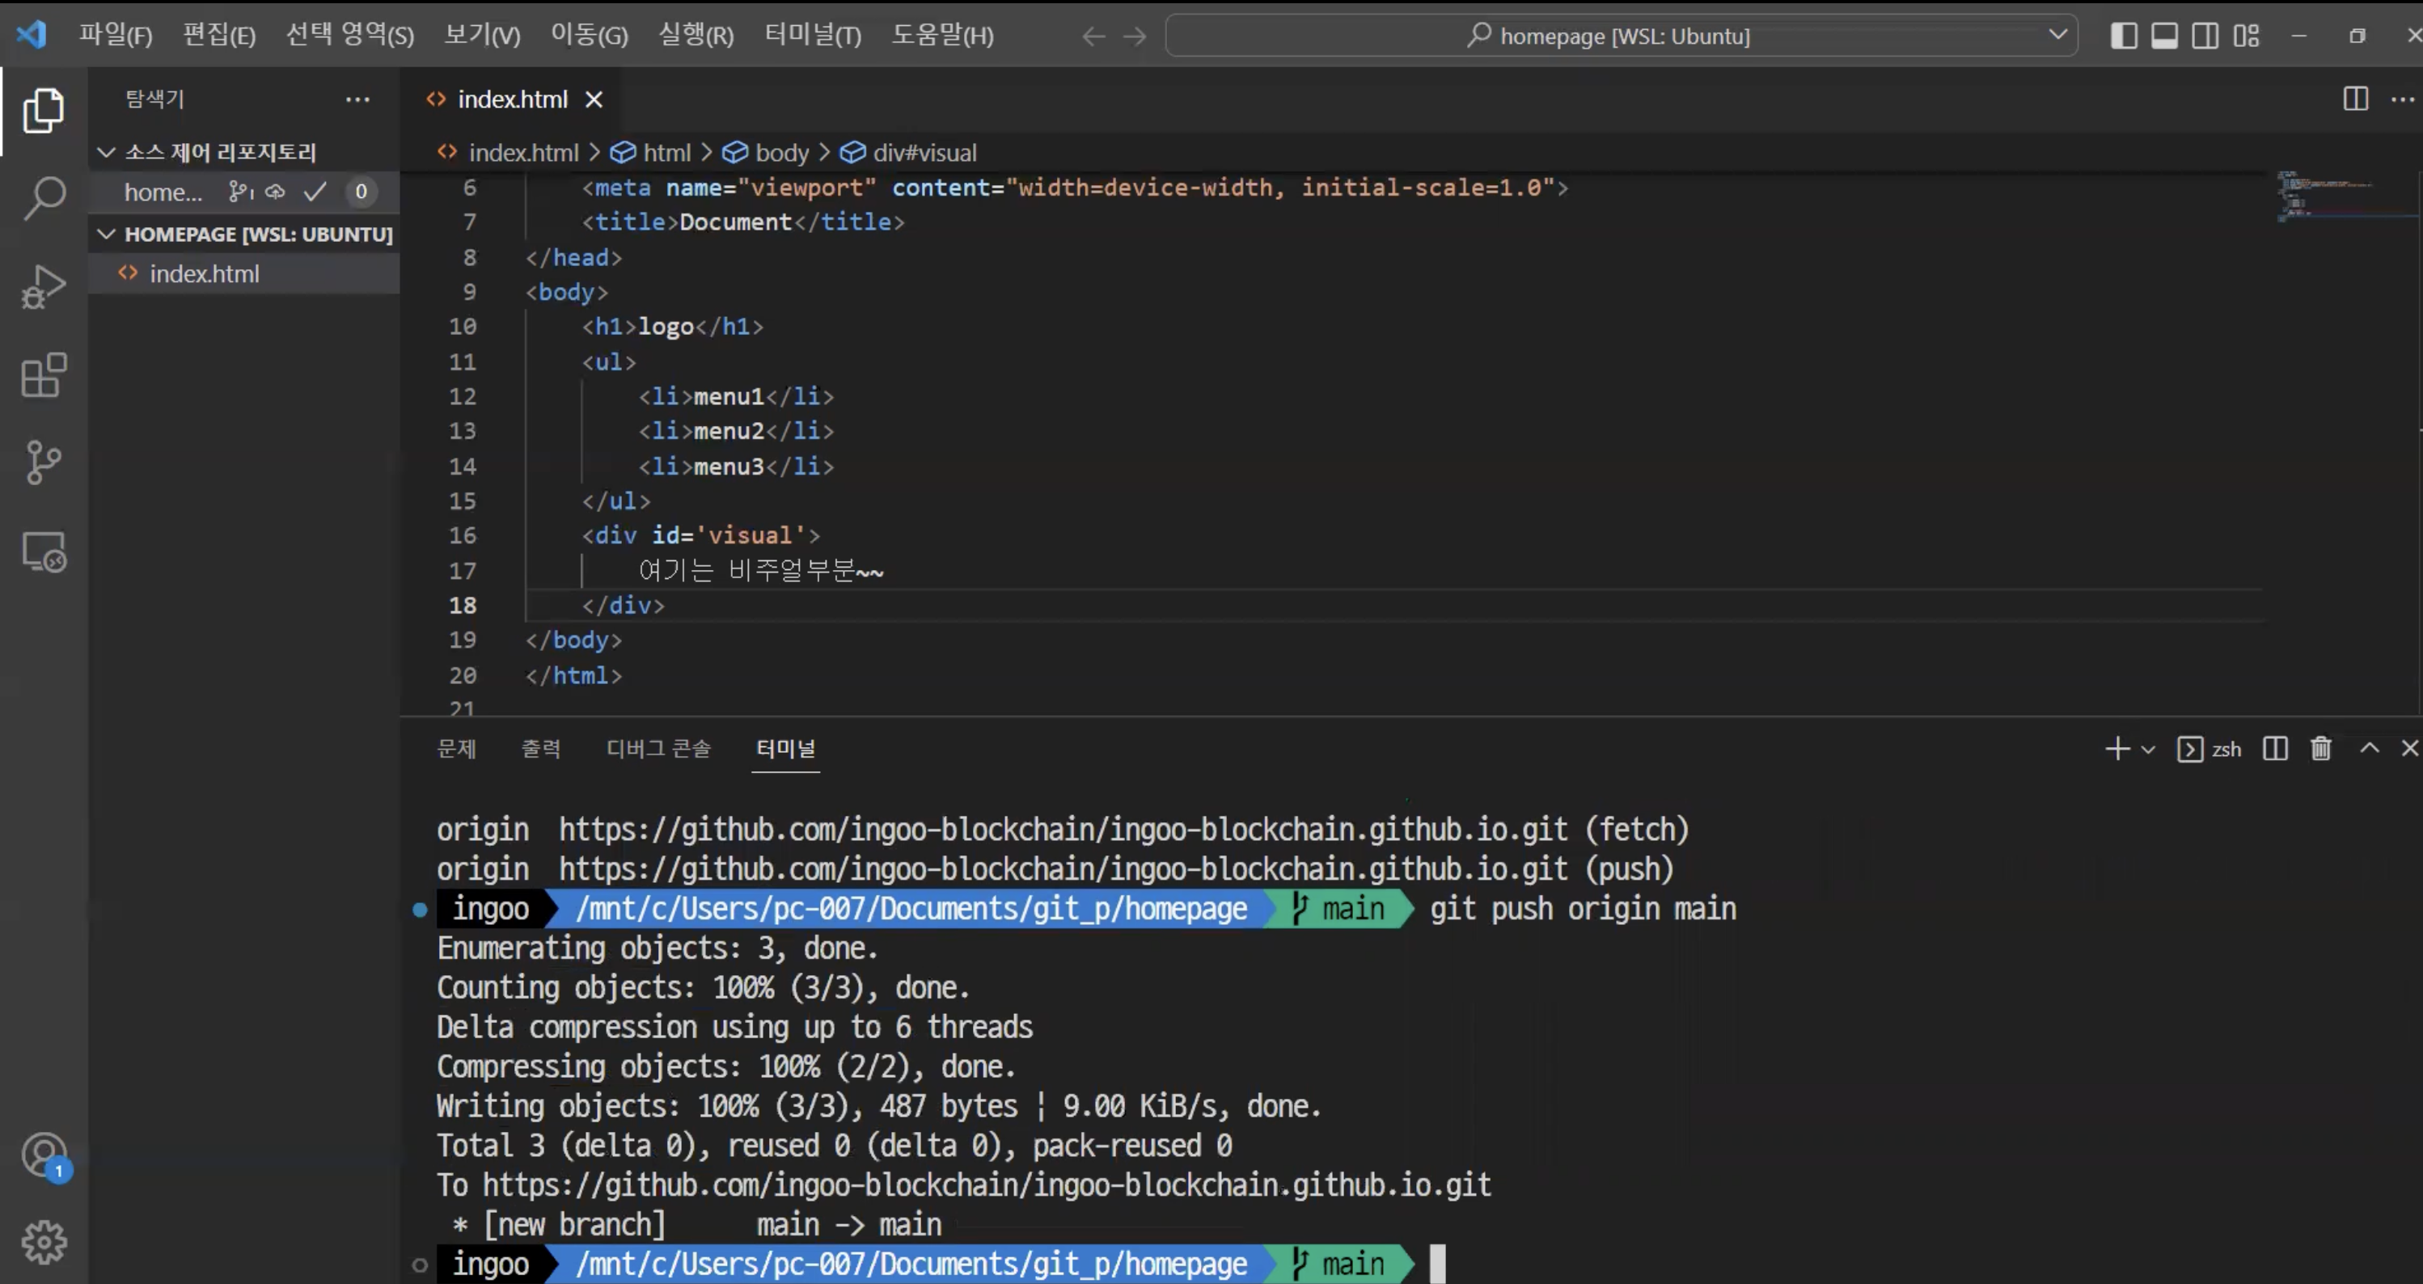2423x1284 pixels.
Task: Open the 터미널(T) menu
Action: [x=812, y=36]
